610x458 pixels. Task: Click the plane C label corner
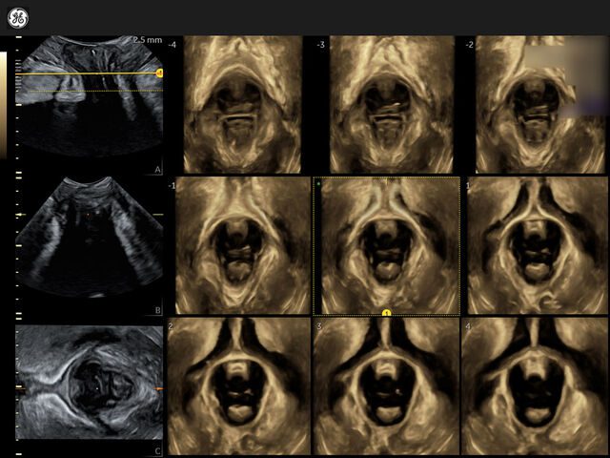[156, 449]
